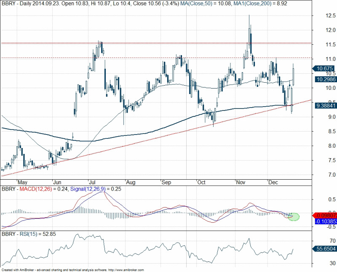The image size is (337, 272).
Task: Click the Dec label on date axis
Action: point(273,183)
